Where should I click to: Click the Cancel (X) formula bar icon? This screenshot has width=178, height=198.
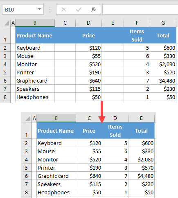click(64, 9)
